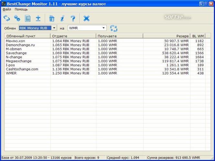
Task: Click the BestChange title bar app icon
Action: pyautogui.click(x=4, y=4)
